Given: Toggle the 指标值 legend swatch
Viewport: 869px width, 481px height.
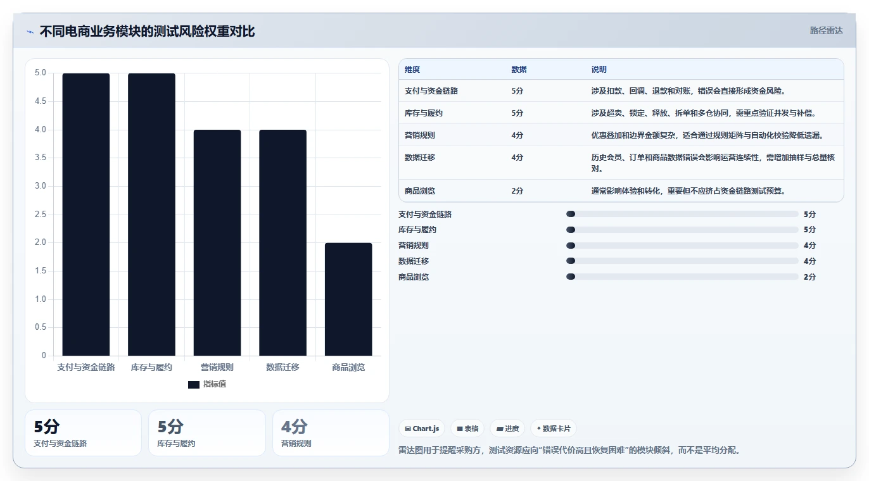Looking at the screenshot, I should [x=194, y=385].
